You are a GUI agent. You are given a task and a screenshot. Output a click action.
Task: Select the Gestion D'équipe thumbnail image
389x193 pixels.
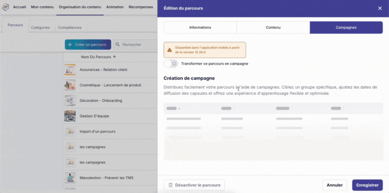[x=70, y=116]
